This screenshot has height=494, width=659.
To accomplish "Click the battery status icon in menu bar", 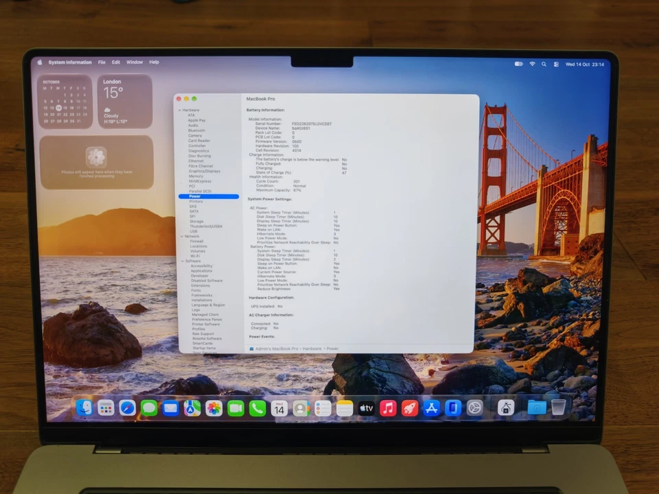I will coord(519,64).
